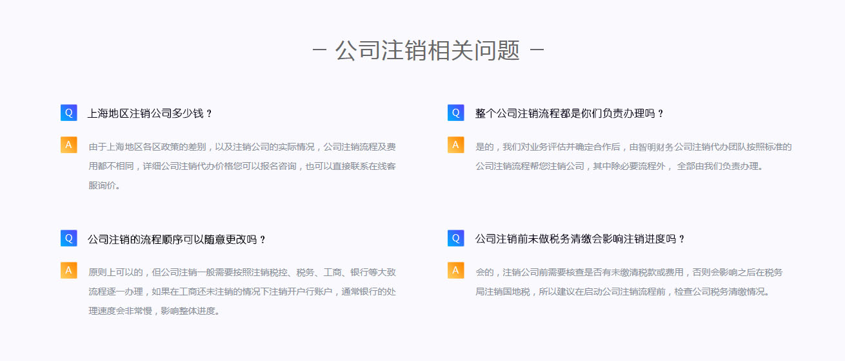Click the A icon beside the 会的，注销公司前 answer
Screen dimensions: 845x361
[455, 270]
